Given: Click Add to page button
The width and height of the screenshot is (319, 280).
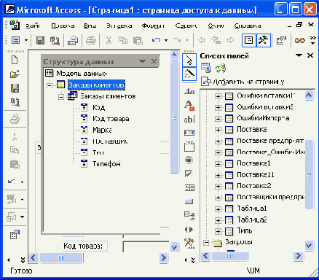Looking at the screenshot, I should pos(243,82).
